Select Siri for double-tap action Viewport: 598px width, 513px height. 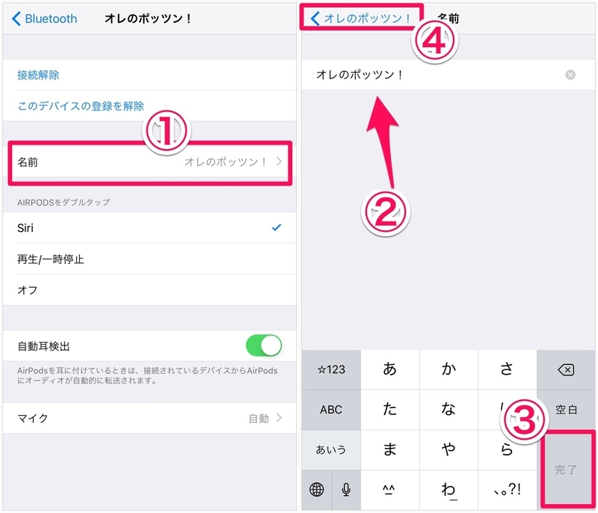tap(149, 227)
